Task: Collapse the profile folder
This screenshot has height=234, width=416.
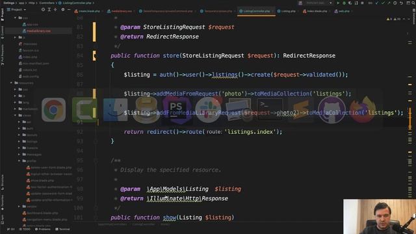Action: (19, 161)
